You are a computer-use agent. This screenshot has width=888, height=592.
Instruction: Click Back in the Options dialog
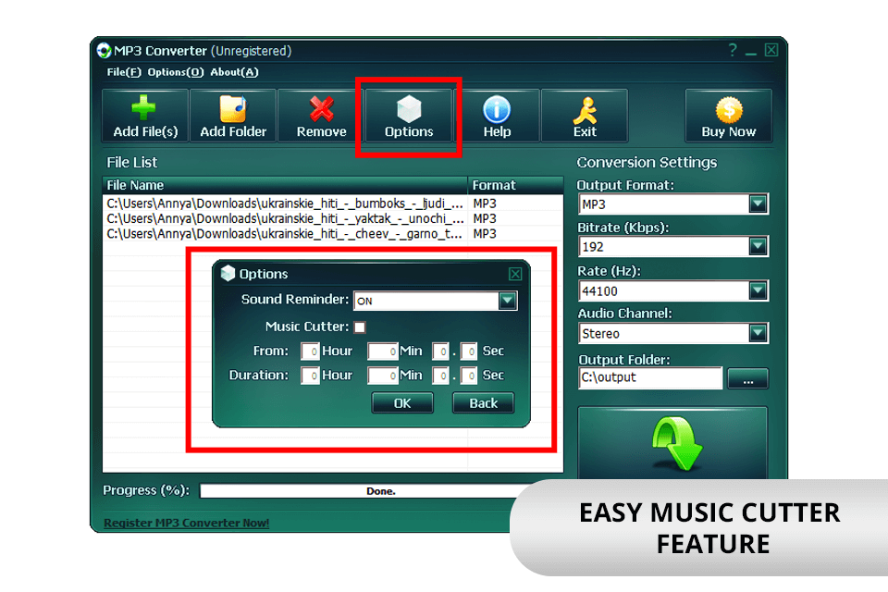pos(483,402)
